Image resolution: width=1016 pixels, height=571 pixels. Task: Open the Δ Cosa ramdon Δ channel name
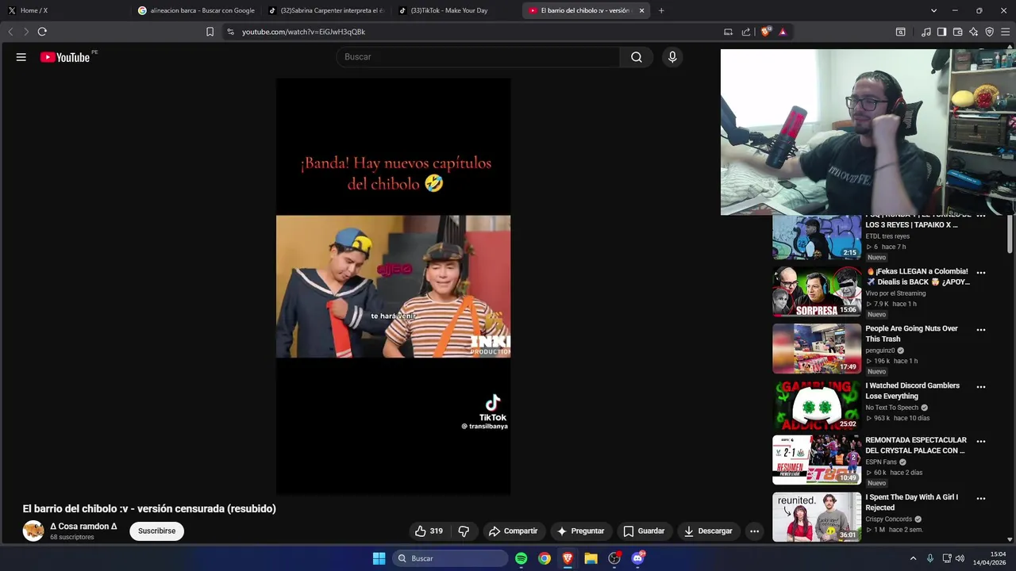(x=84, y=527)
